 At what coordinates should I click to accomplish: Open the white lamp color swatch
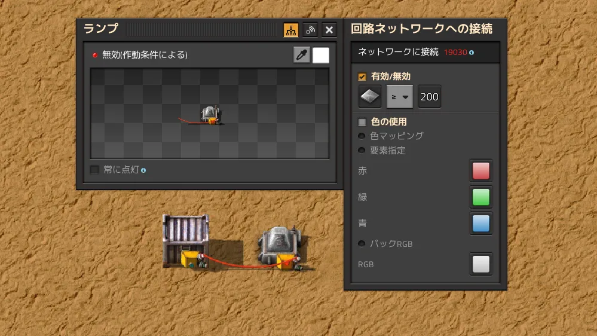(321, 55)
